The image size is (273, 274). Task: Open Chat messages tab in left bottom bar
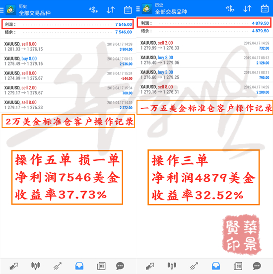coord(120,266)
